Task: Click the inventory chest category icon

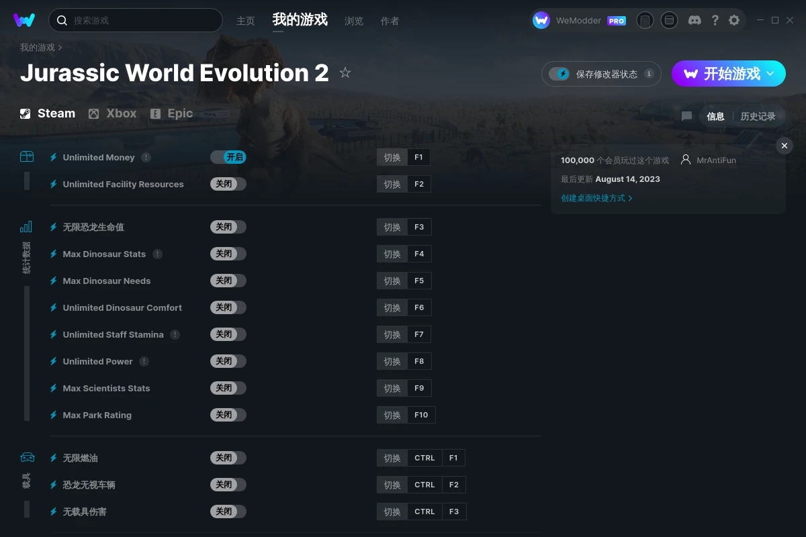Action: (x=27, y=156)
